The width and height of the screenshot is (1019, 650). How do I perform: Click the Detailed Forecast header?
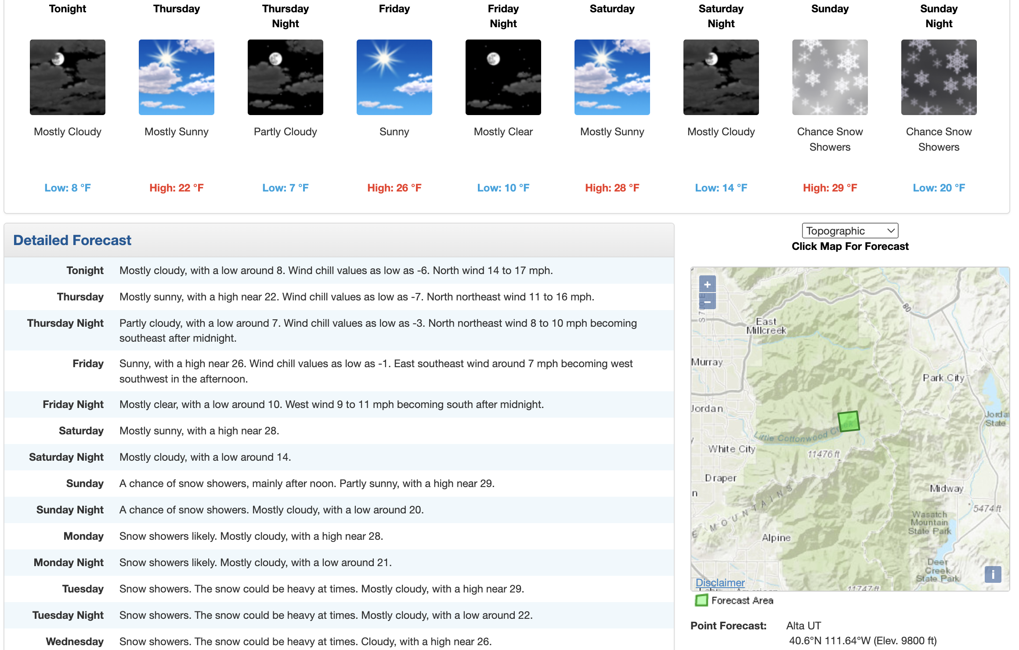72,240
